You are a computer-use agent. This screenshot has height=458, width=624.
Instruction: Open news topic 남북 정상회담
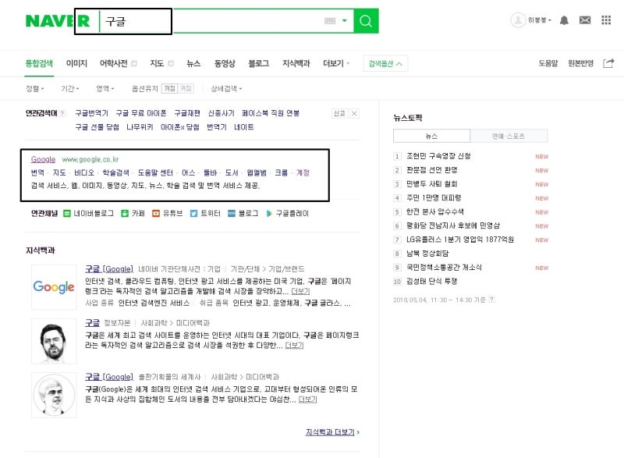(427, 254)
